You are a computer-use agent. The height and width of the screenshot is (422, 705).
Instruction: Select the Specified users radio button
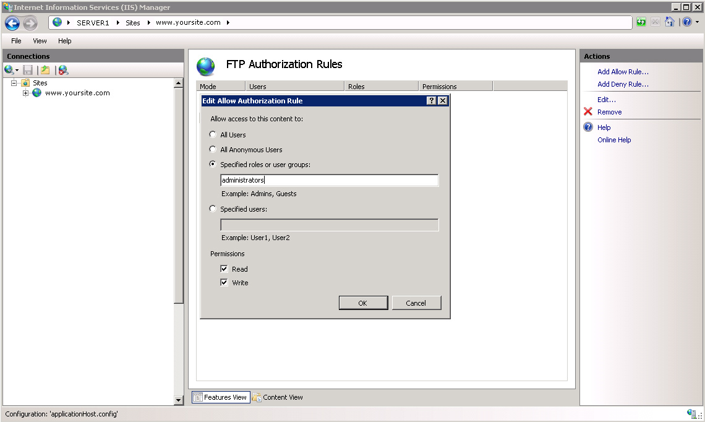point(213,209)
